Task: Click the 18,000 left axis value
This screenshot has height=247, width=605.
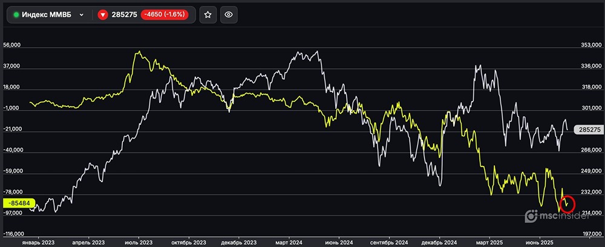Action: coord(12,87)
